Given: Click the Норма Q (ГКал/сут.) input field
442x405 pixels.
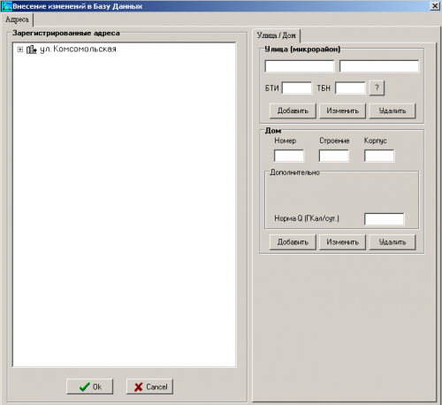Looking at the screenshot, I should pyautogui.click(x=384, y=219).
